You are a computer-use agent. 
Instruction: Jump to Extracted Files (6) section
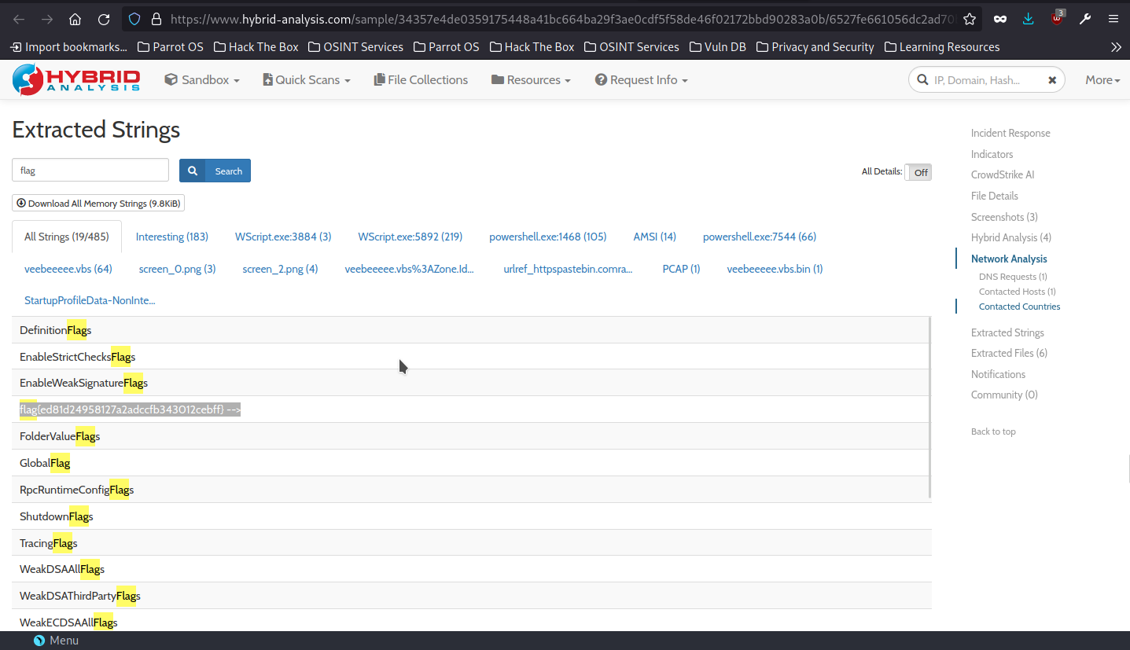coord(1009,353)
